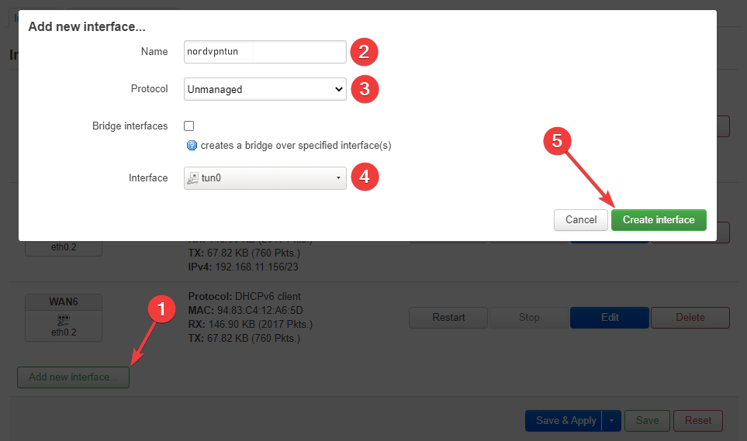Image resolution: width=747 pixels, height=441 pixels.
Task: Restart the WAN6 interface
Action: tap(448, 317)
